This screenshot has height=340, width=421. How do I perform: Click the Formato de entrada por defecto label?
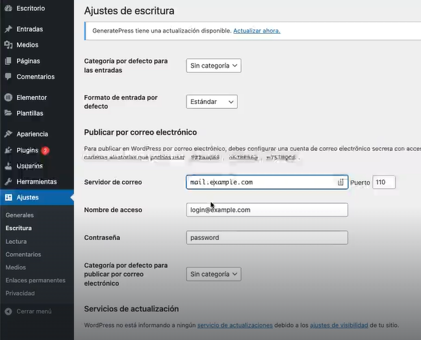tap(121, 102)
